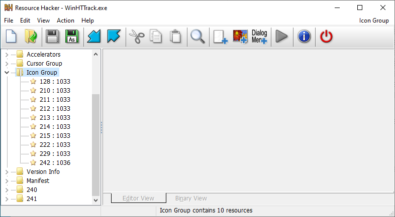Screen dimensions: 395x217
Task: Expand the 240 folder node
Action: pyautogui.click(x=7, y=190)
